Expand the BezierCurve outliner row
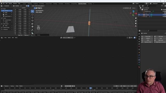 [142, 11]
